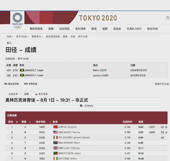Expand the 赛事单元 dropdown

(37, 37)
